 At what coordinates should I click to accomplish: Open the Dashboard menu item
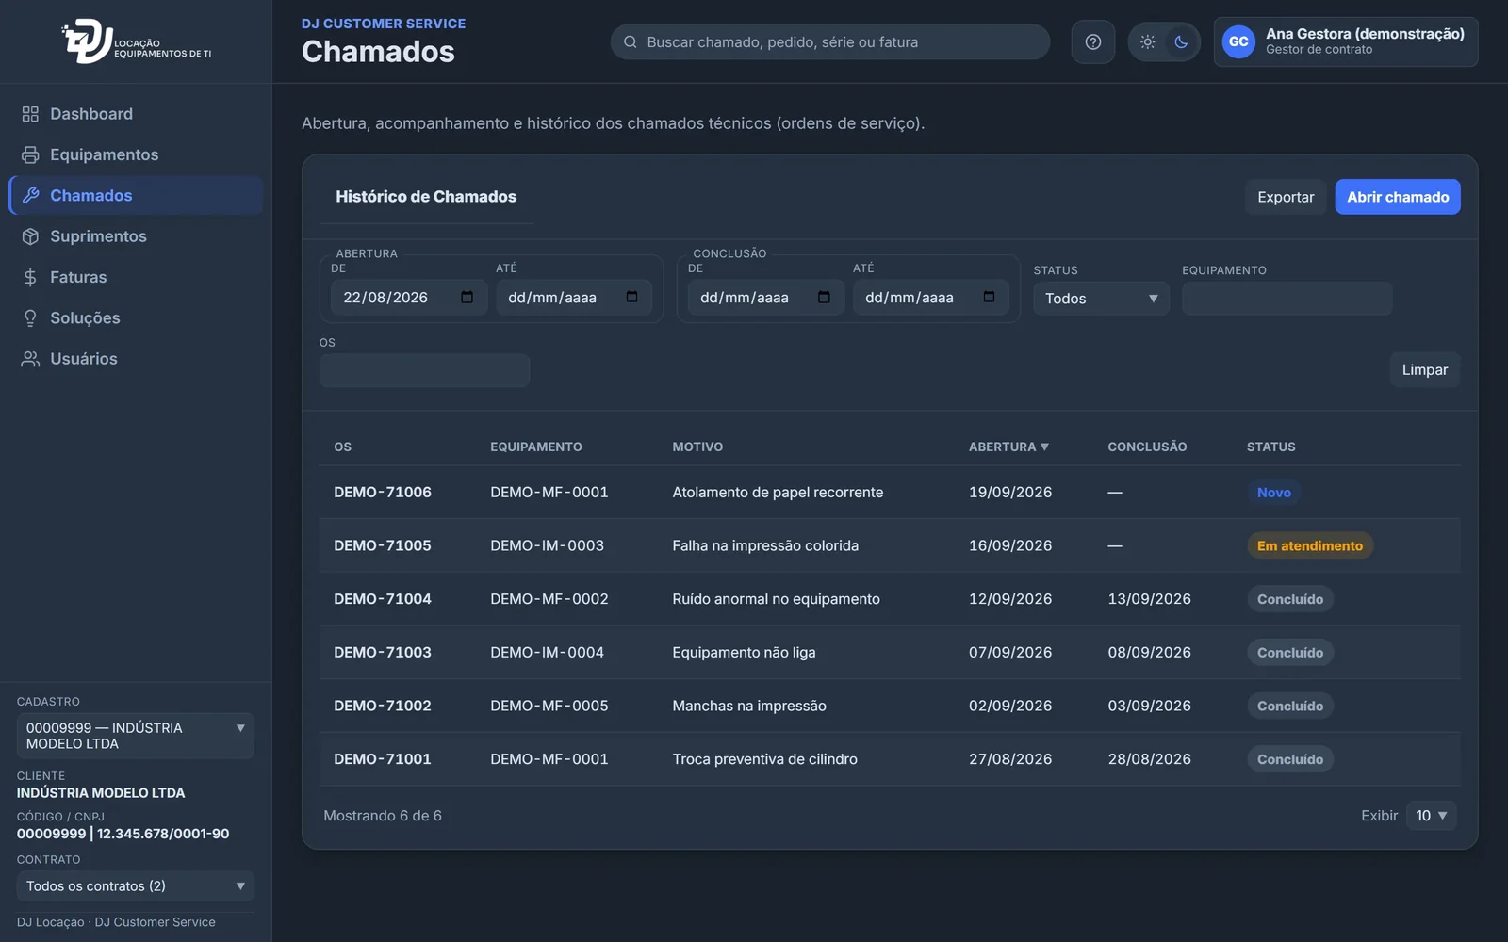click(x=136, y=114)
